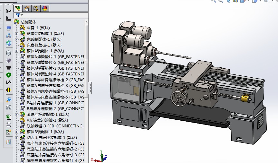
Task: Click the tree scrollbar up arrow
Action: (87, 22)
